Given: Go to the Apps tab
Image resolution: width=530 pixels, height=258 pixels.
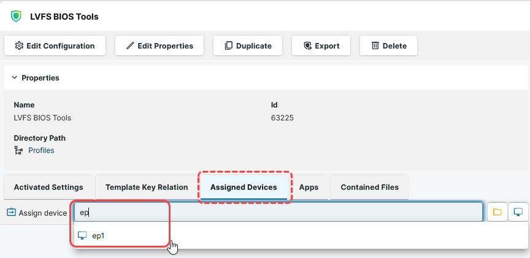Looking at the screenshot, I should click(x=309, y=187).
